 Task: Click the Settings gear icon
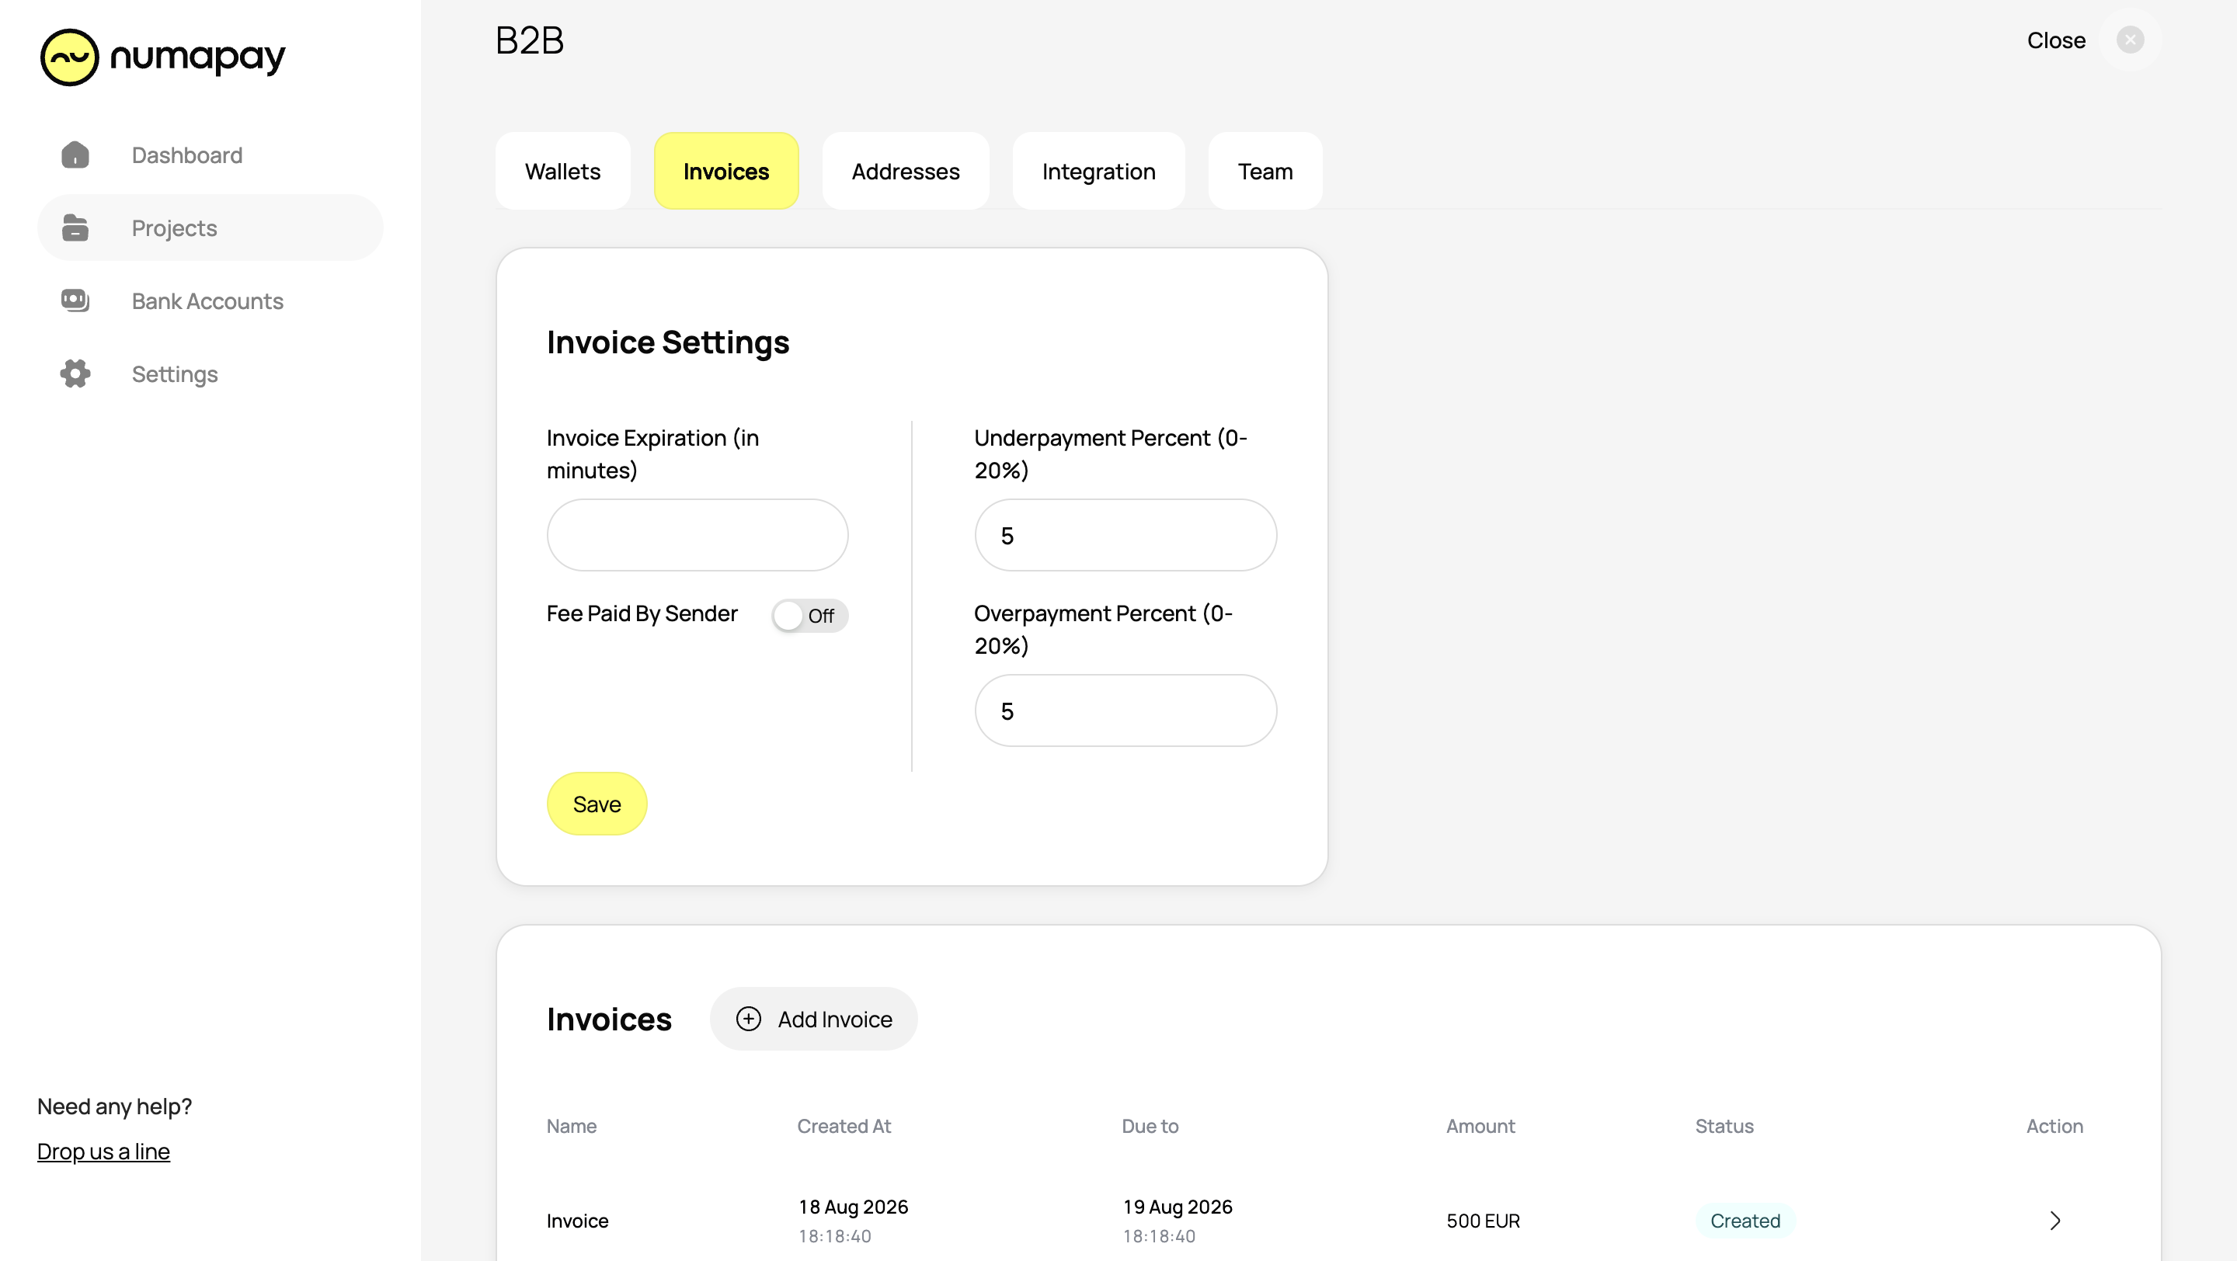[75, 373]
